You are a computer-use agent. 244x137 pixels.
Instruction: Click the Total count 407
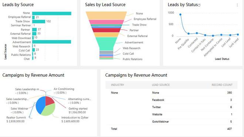coord(230,129)
